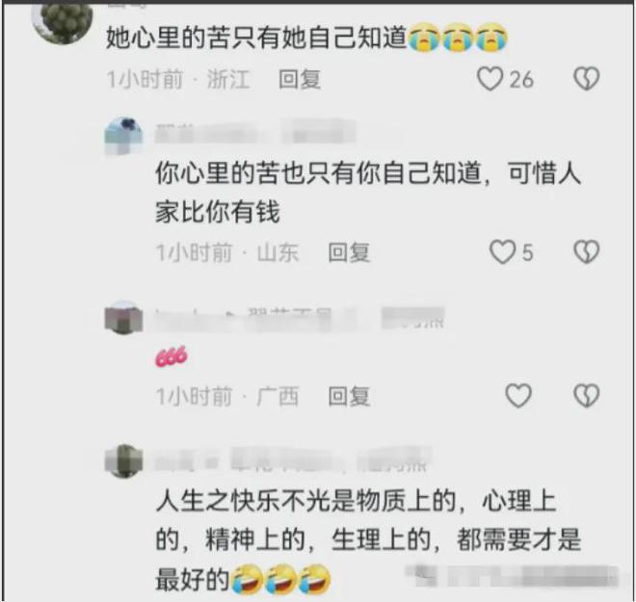Reply to the Guangxi comment via 回复
The image size is (636, 602).
[349, 396]
